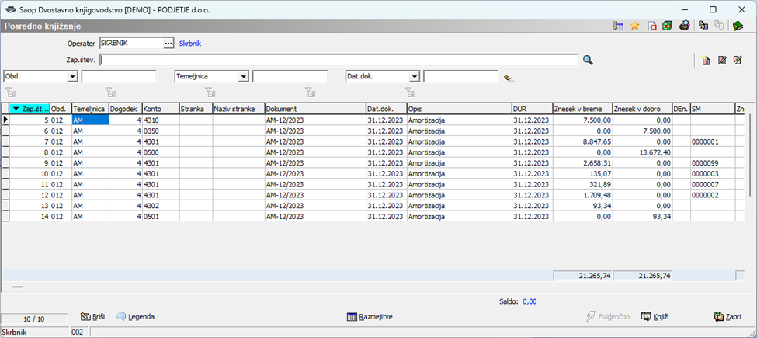The width and height of the screenshot is (757, 338).
Task: Expand the Obd. filter dropdown
Action: click(x=72, y=77)
